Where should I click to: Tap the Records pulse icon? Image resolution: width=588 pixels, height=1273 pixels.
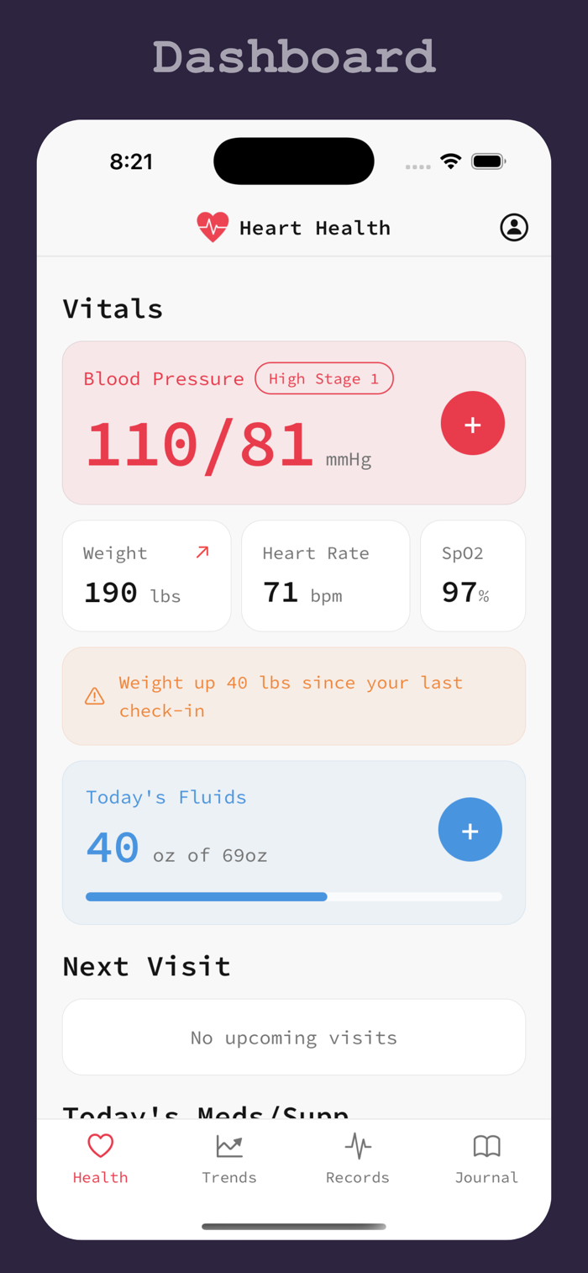click(358, 1146)
